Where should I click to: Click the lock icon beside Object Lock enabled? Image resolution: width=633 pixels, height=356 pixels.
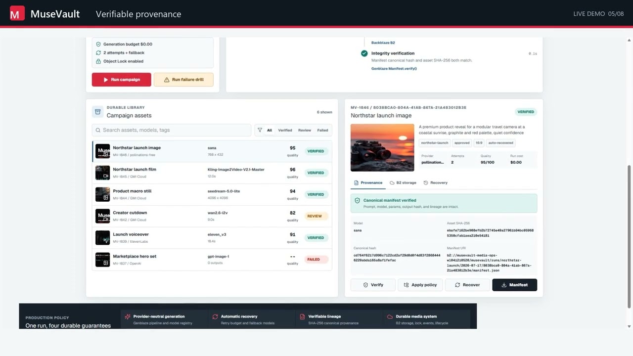pyautogui.click(x=98, y=61)
